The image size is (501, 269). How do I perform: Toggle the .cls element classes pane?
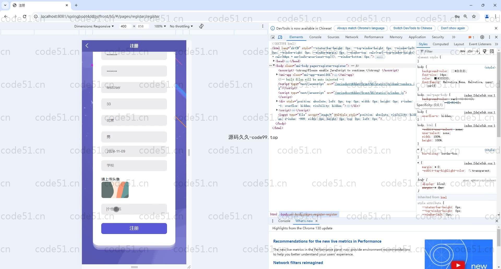click(x=470, y=51)
